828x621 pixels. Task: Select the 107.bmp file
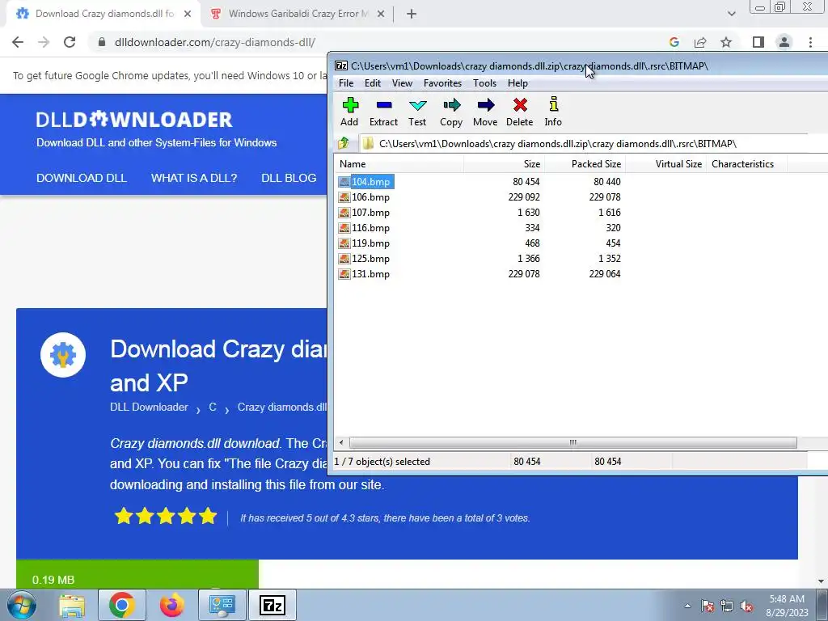click(x=365, y=213)
